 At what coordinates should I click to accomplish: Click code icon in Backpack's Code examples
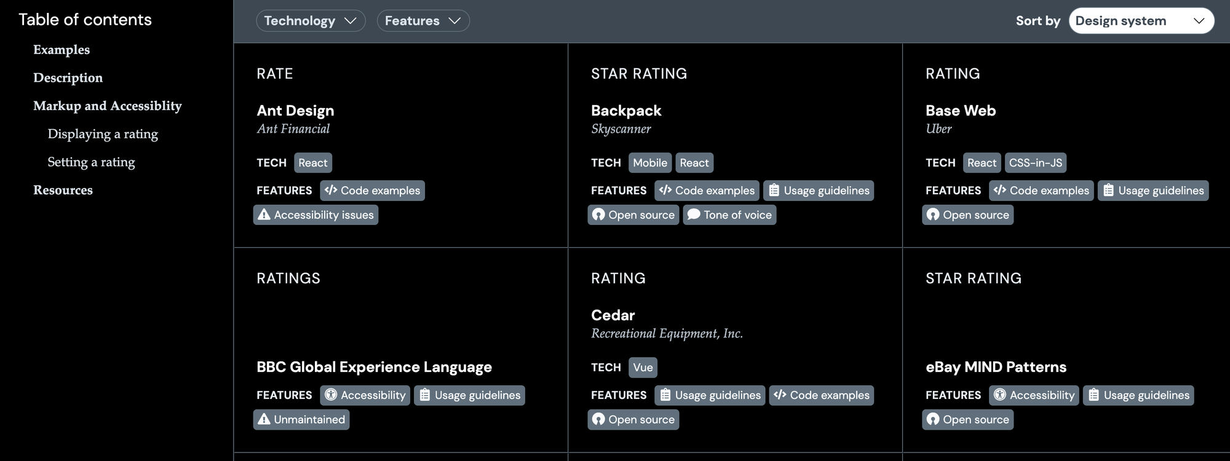click(665, 190)
